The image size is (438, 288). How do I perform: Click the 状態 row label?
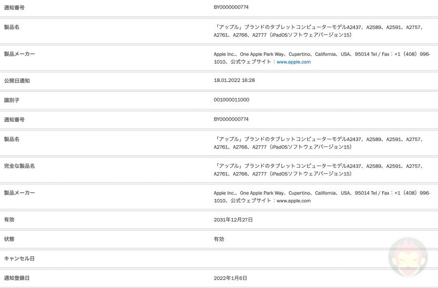pyautogui.click(x=9, y=239)
